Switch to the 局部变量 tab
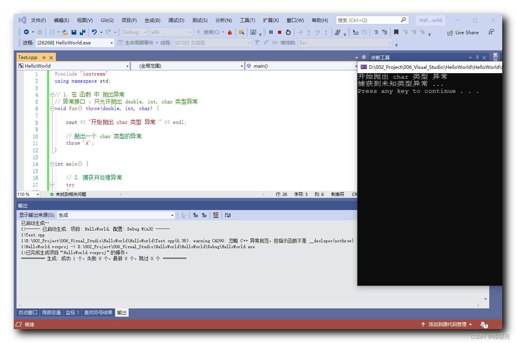Viewport: 516px width, 343px height. 52,313
